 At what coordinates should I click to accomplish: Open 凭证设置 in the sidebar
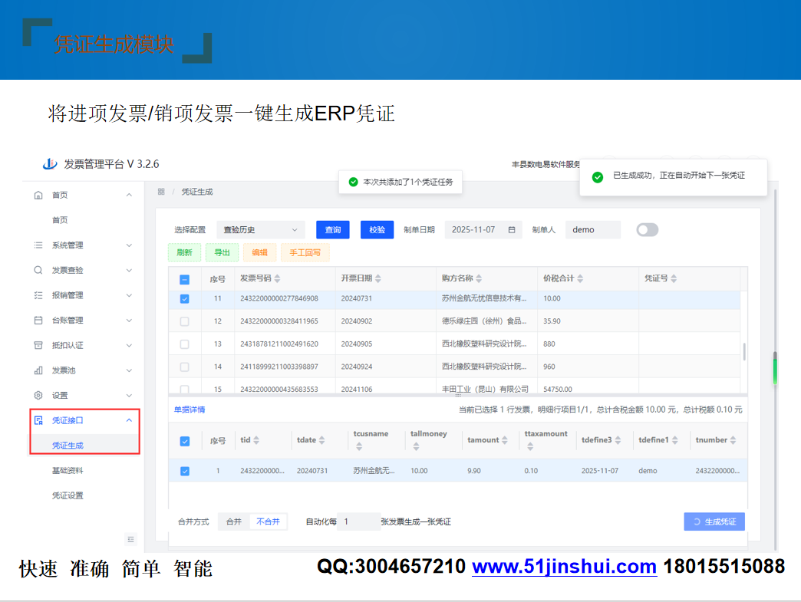[68, 495]
